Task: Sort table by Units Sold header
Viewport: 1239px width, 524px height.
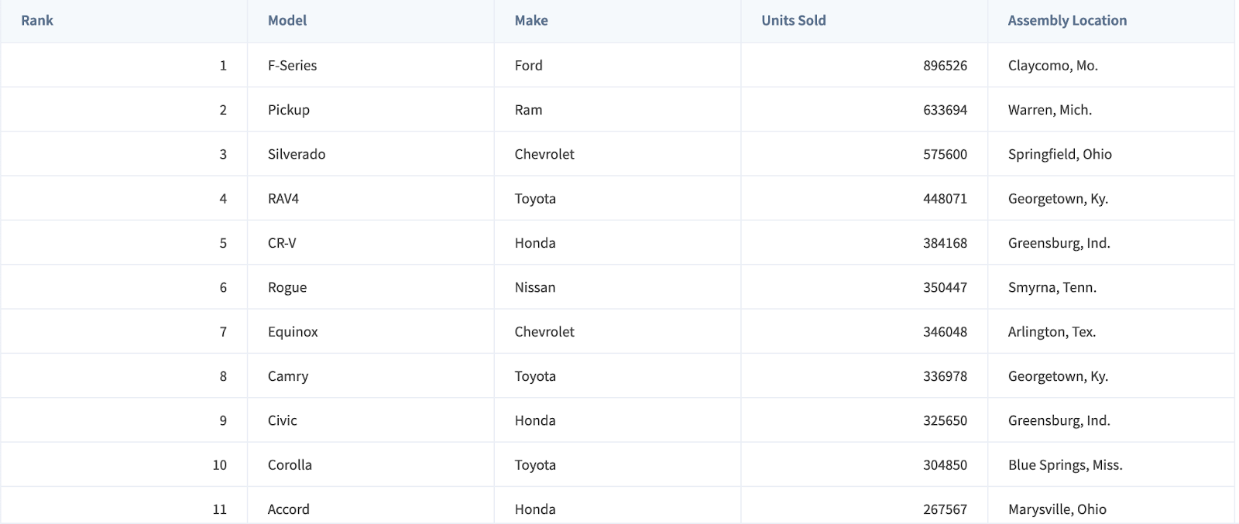Action: coord(794,21)
